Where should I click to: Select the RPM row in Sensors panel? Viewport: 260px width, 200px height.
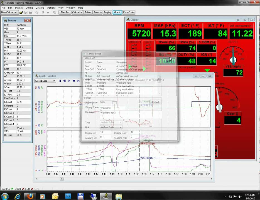(x=17, y=25)
